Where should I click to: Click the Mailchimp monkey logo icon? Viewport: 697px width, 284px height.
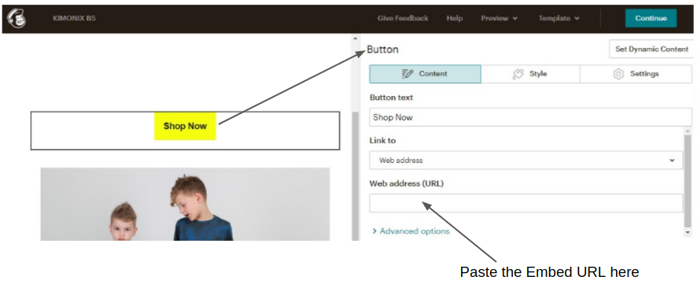[x=17, y=18]
